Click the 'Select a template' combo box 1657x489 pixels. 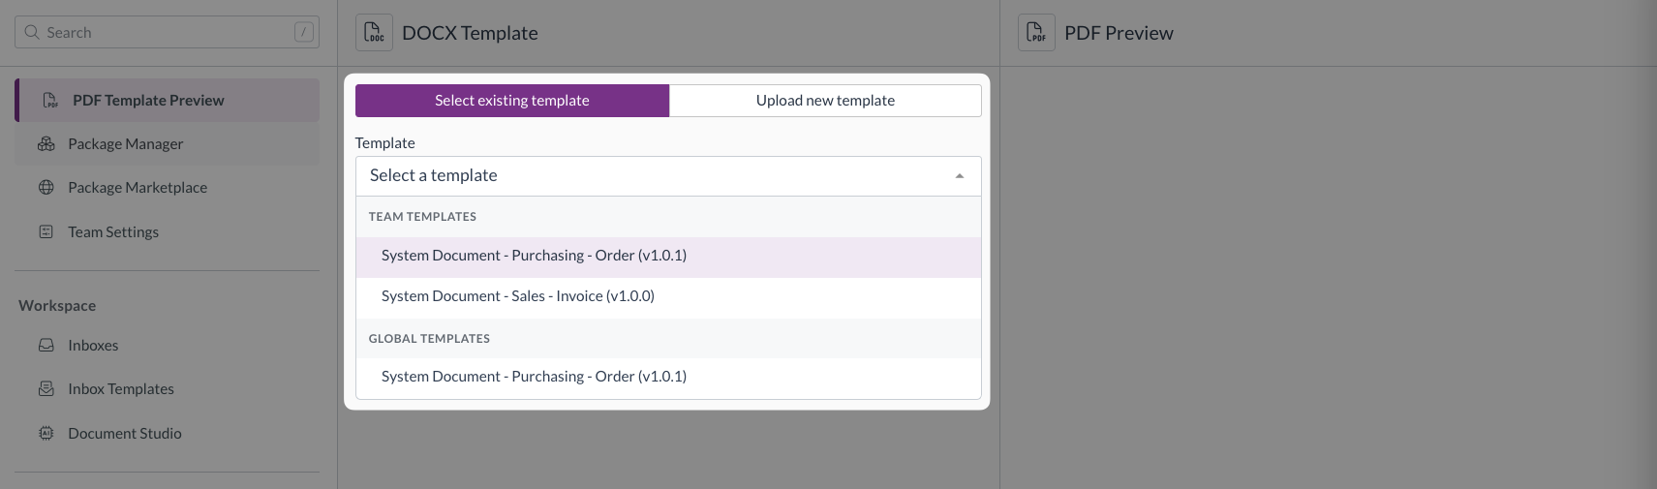659,176
